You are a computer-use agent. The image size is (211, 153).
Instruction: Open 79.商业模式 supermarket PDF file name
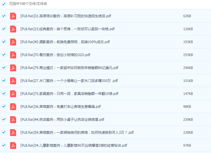coord(69,68)
